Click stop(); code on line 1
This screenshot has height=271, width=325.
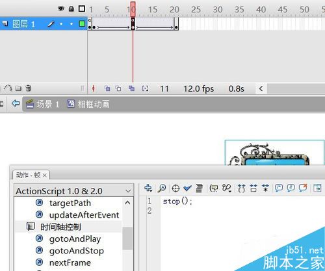pyautogui.click(x=177, y=201)
